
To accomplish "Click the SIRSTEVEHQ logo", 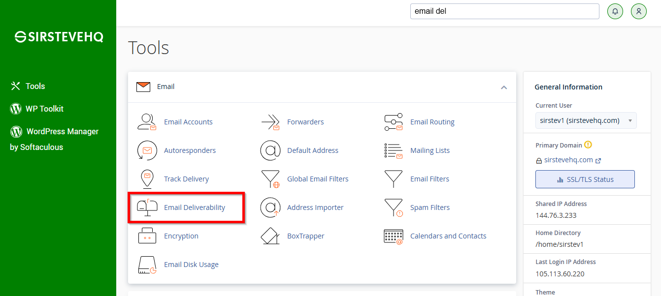I will 59,37.
